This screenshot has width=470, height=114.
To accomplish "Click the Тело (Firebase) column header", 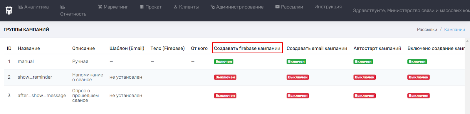I will (x=167, y=48).
